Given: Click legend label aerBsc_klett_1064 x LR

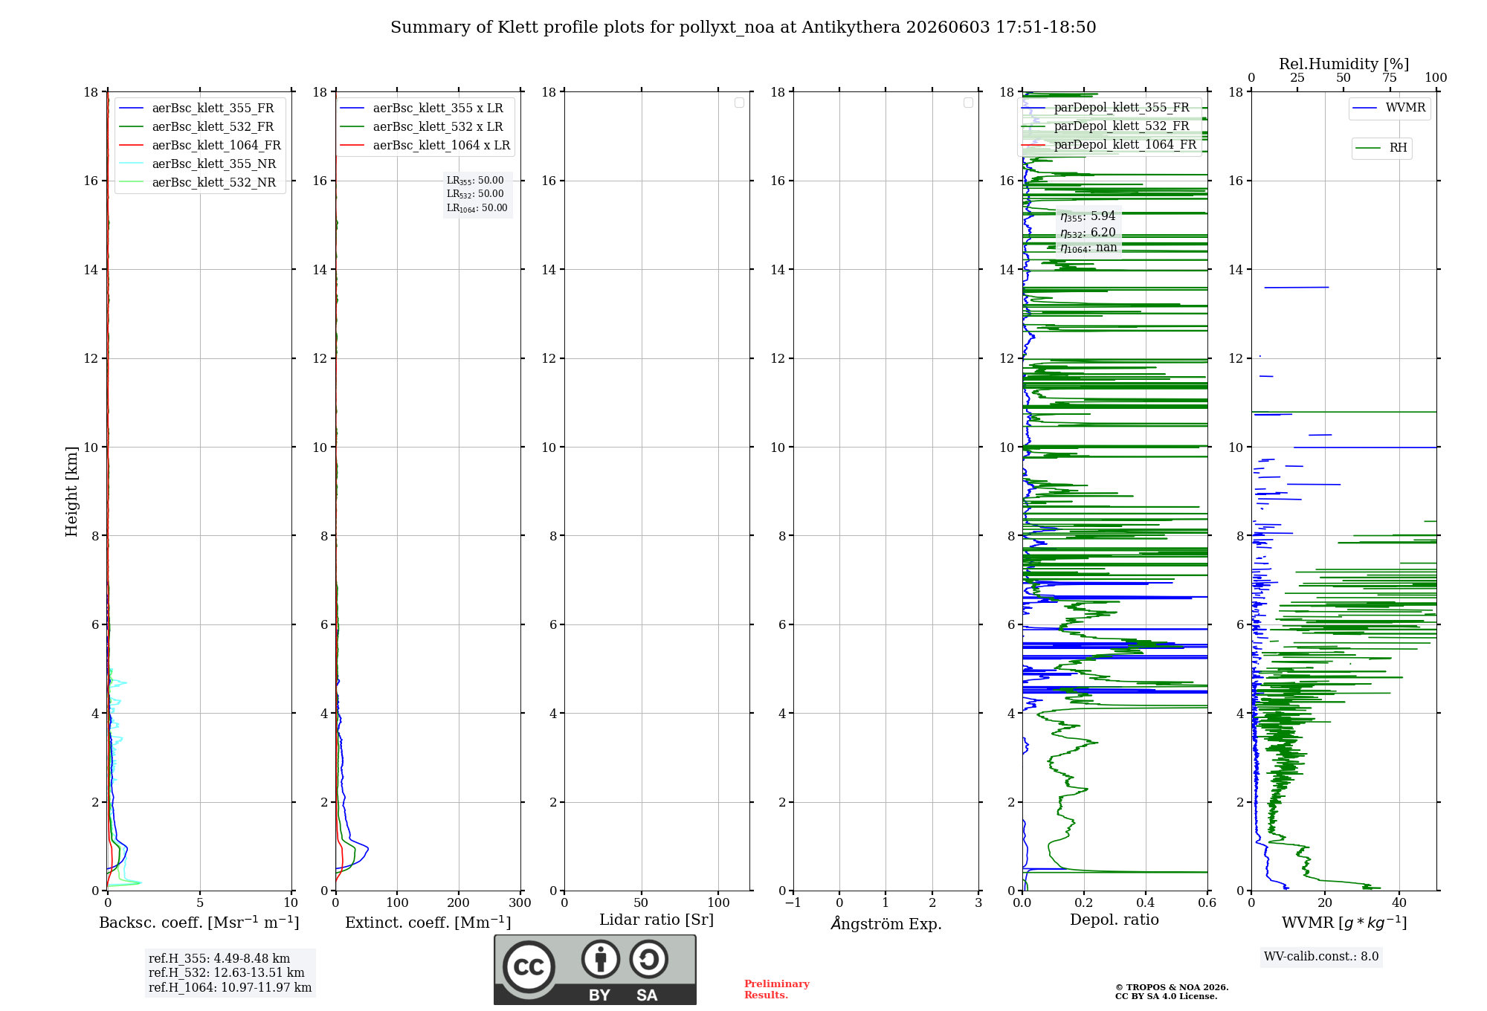Looking at the screenshot, I should 442,145.
